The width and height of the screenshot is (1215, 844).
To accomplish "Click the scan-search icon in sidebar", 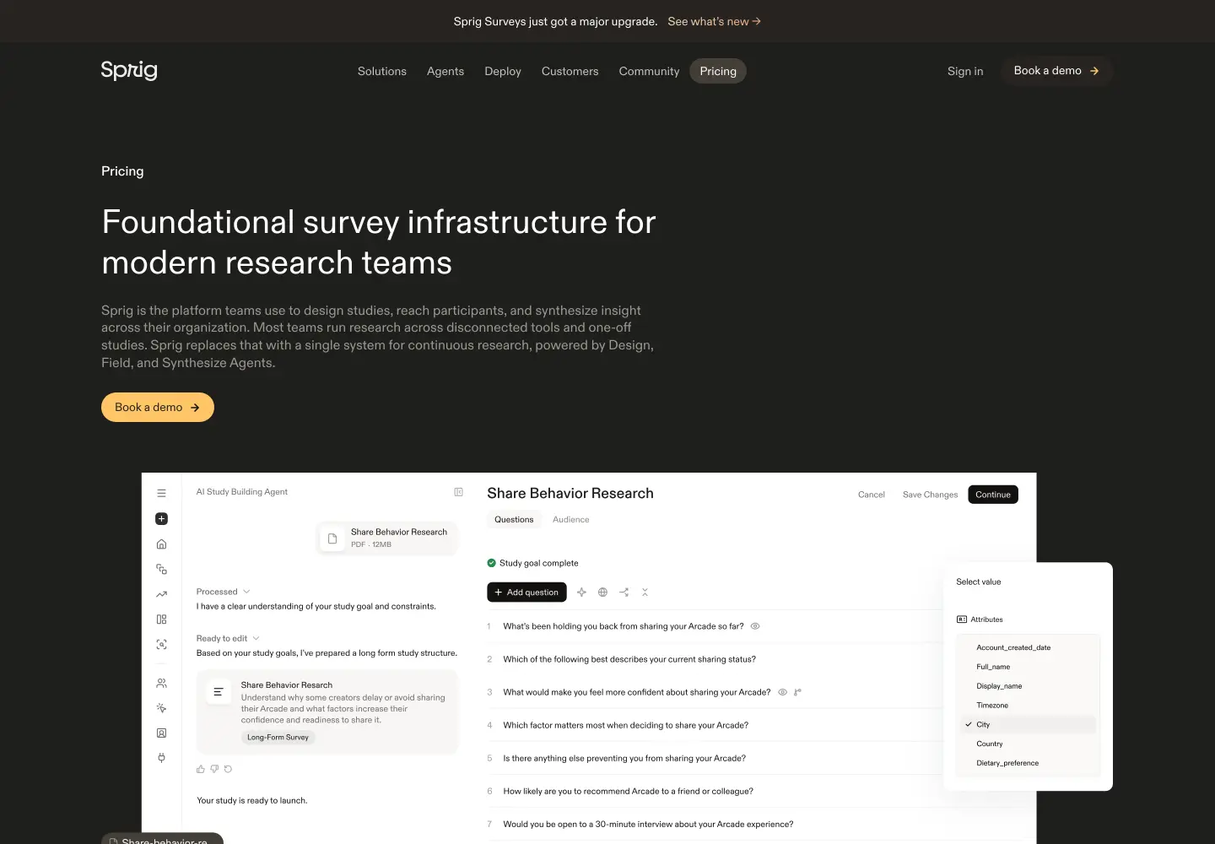I will pyautogui.click(x=161, y=645).
